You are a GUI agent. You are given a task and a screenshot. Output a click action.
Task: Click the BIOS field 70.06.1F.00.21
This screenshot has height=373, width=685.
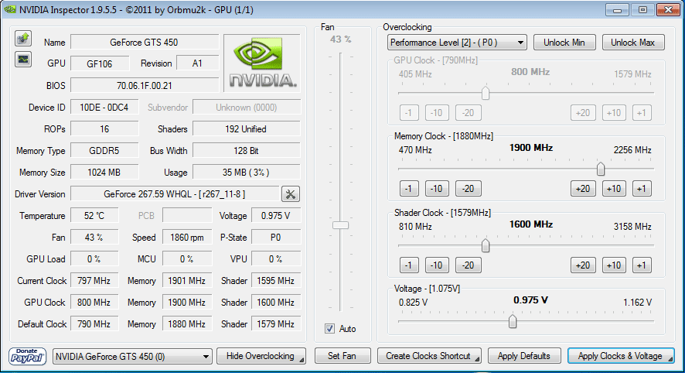point(145,86)
